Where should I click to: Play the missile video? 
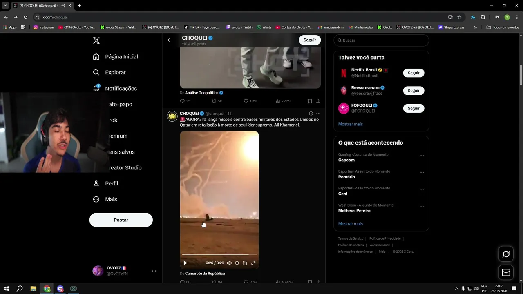pyautogui.click(x=185, y=263)
